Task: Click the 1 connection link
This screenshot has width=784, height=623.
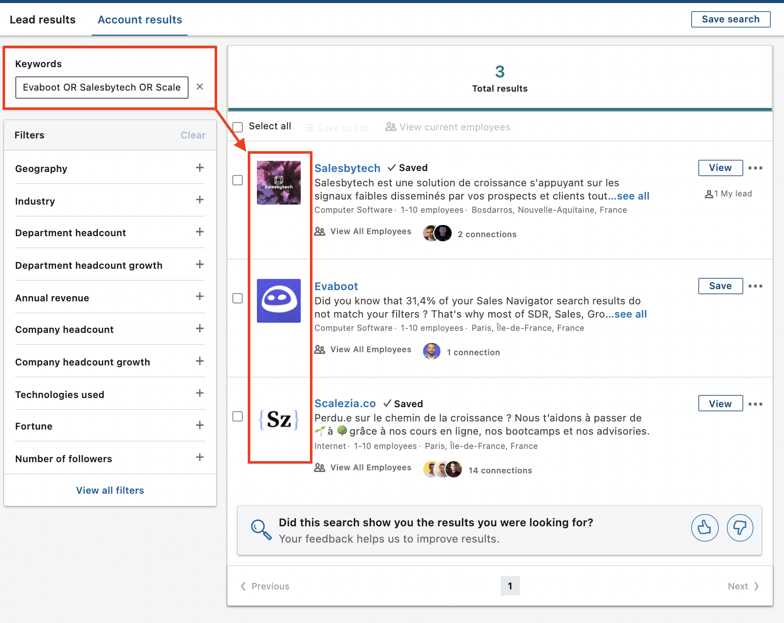Action: coord(473,352)
